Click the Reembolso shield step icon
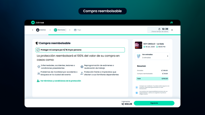This screenshot has height=115, width=205. (56, 30)
